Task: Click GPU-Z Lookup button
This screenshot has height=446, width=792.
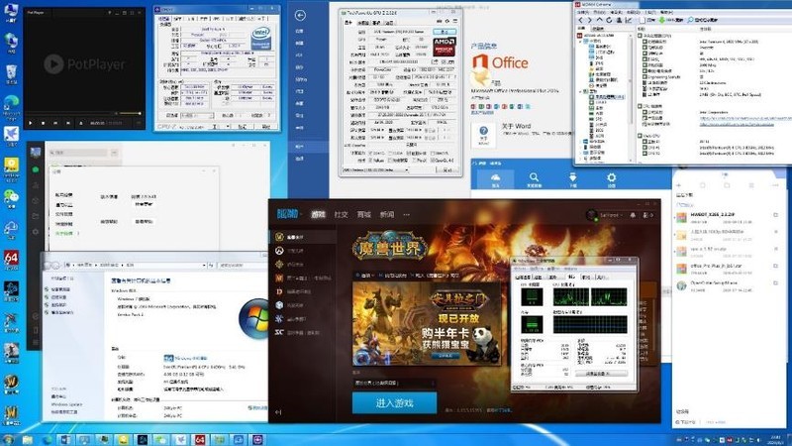Action: click(445, 32)
